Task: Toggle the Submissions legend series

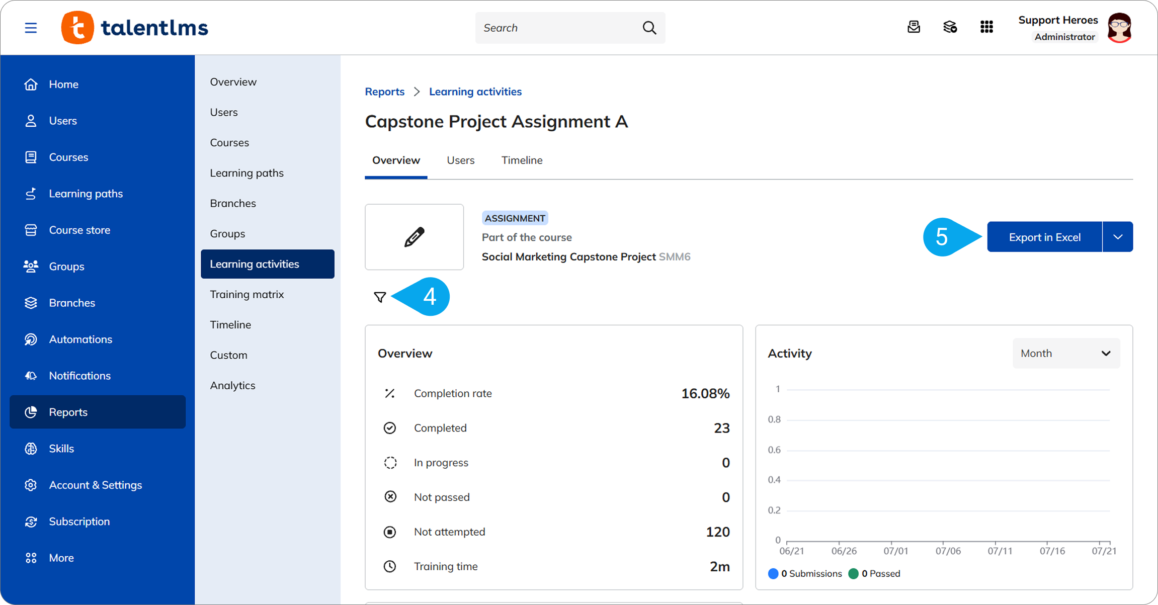Action: (x=805, y=574)
